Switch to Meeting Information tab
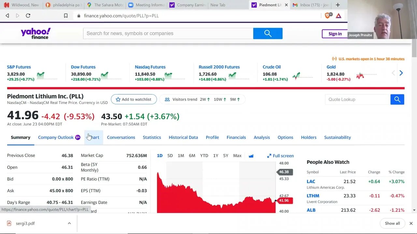This screenshot has height=234, width=417. point(146,5)
